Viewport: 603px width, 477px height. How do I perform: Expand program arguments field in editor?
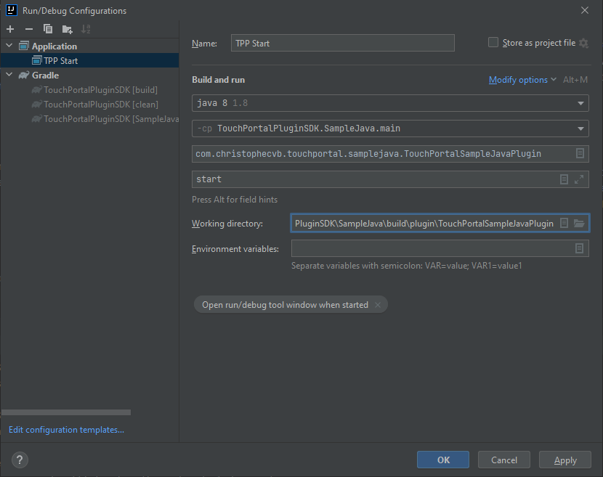tap(578, 179)
